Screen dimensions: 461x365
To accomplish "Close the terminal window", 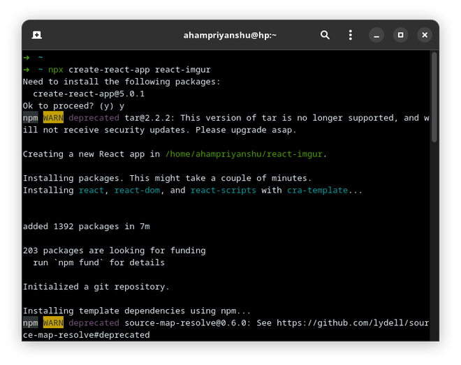I will coord(425,35).
